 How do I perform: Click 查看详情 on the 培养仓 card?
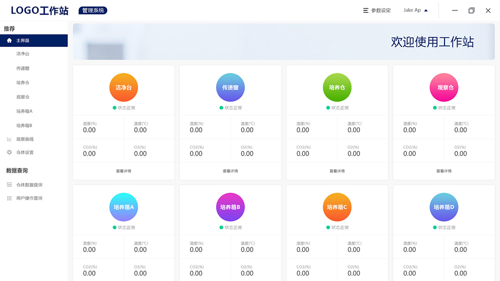(337, 171)
